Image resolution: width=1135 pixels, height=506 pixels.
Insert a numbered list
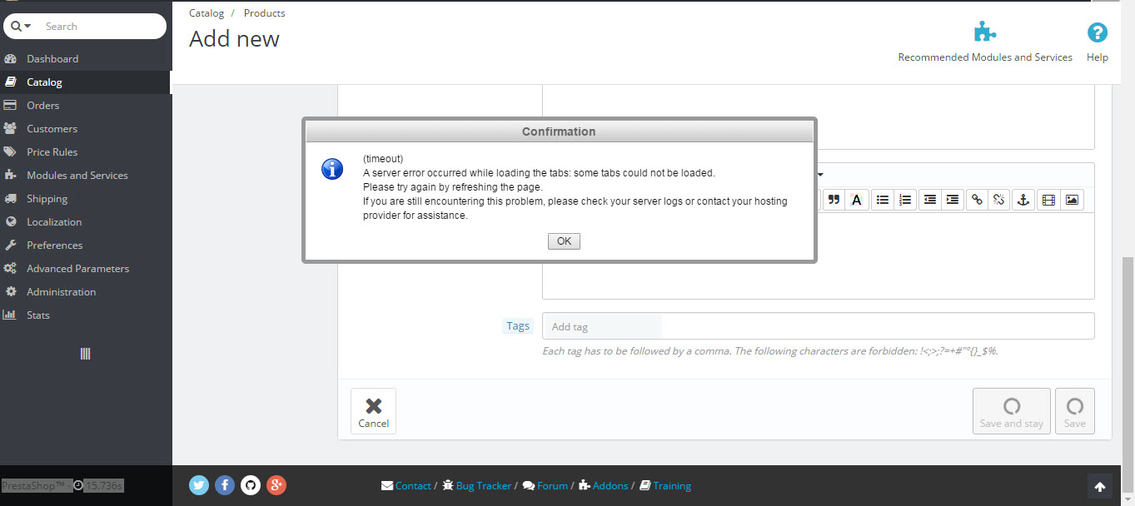(905, 200)
